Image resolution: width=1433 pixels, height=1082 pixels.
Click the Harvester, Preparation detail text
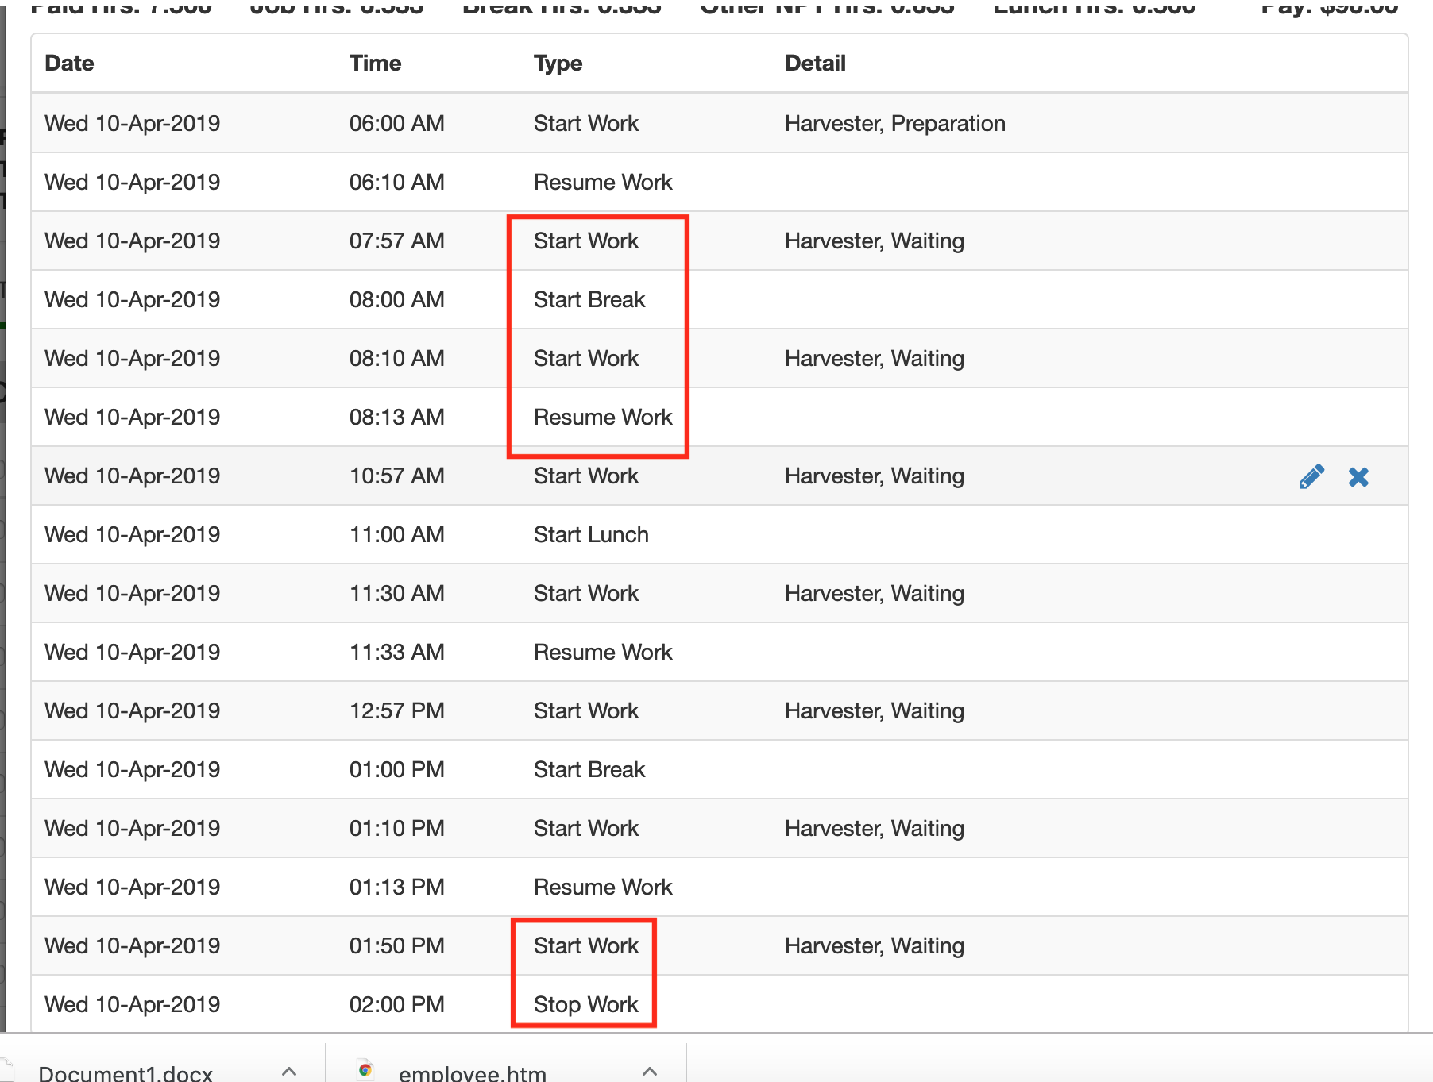(894, 123)
